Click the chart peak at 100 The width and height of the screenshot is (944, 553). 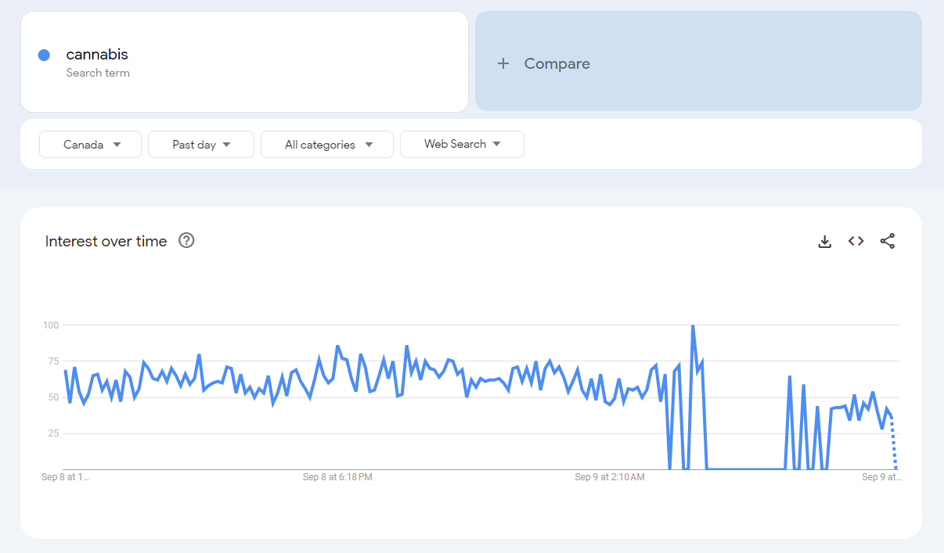coord(693,325)
